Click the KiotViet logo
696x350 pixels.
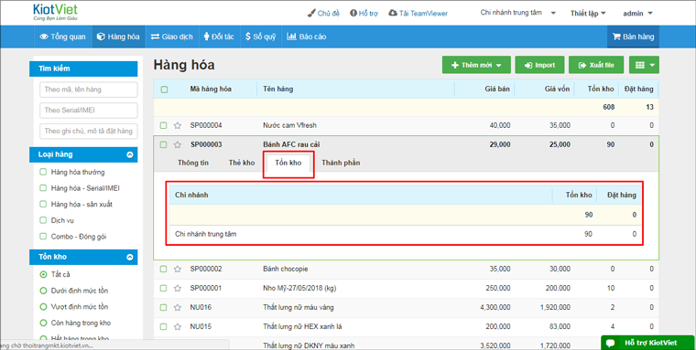[55, 13]
